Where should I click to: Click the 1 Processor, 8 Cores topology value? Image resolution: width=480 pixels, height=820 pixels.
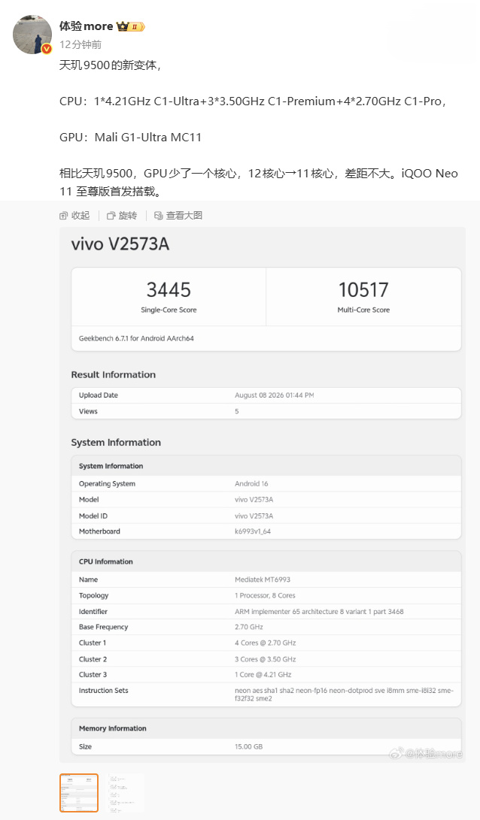pos(265,596)
